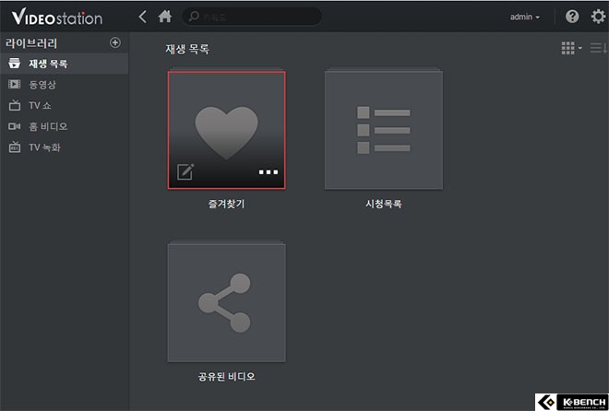Open more options on 즐겨찾기 tile
The height and width of the screenshot is (411, 609).
tap(269, 172)
